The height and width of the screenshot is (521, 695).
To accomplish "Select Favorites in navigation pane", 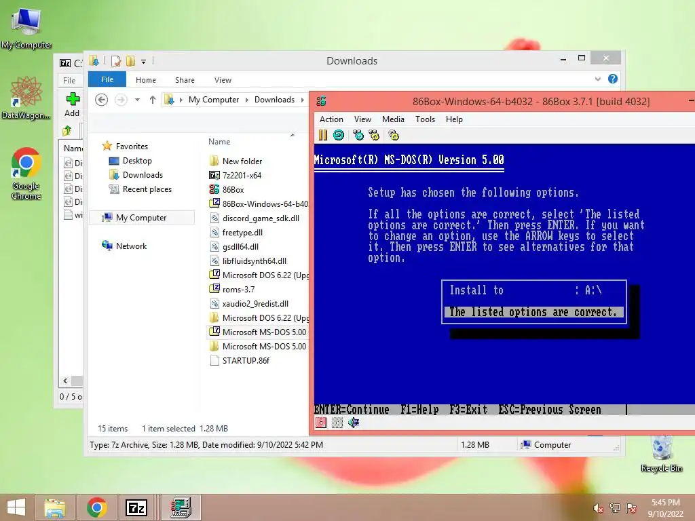I will (132, 147).
